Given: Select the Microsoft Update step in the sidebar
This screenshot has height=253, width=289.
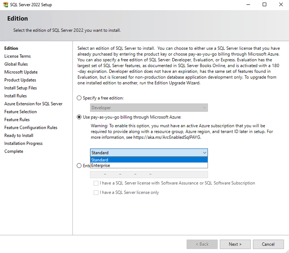Looking at the screenshot, I should tap(21, 72).
